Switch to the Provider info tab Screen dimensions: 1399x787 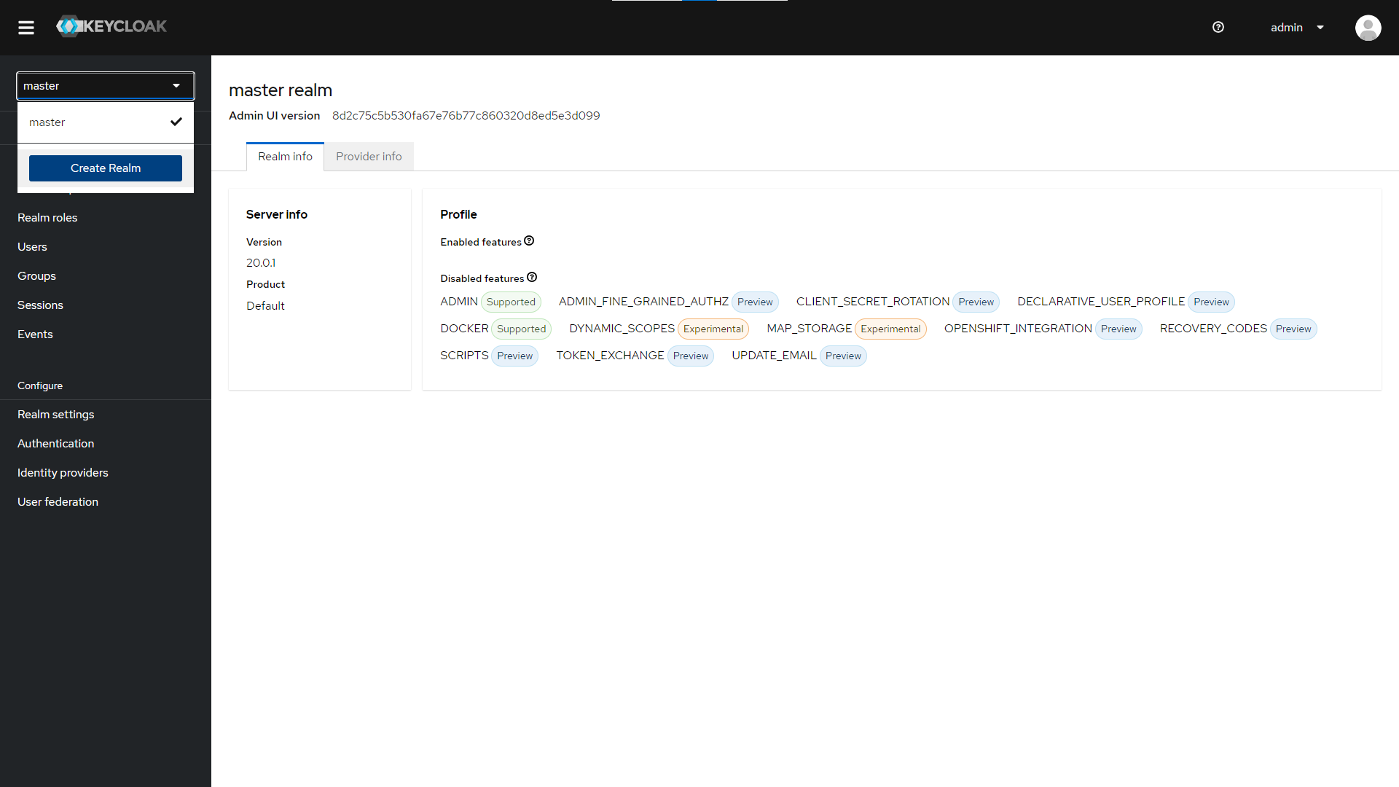tap(369, 157)
